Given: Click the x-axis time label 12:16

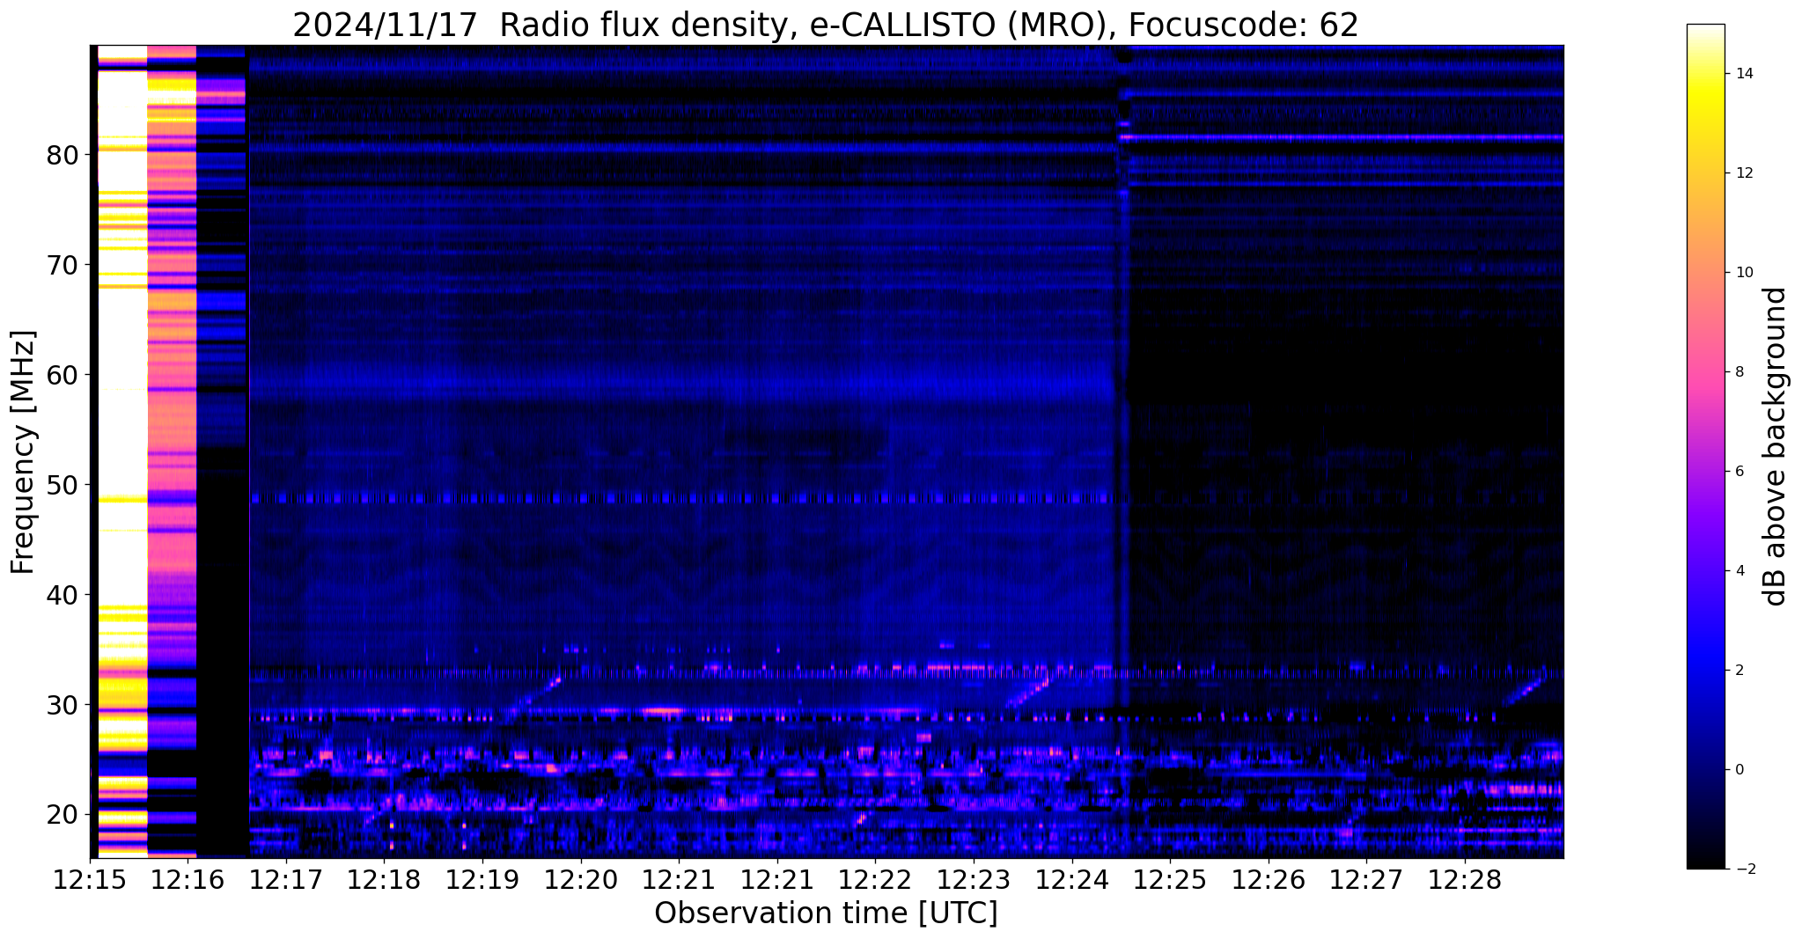Looking at the screenshot, I should 188,880.
